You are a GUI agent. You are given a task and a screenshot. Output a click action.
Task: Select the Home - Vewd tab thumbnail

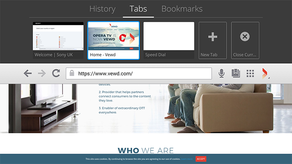coord(114,40)
